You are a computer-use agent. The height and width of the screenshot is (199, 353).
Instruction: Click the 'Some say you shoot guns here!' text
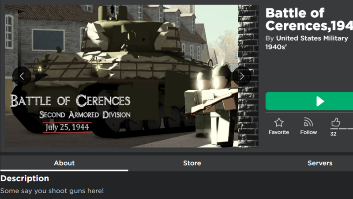(52, 191)
